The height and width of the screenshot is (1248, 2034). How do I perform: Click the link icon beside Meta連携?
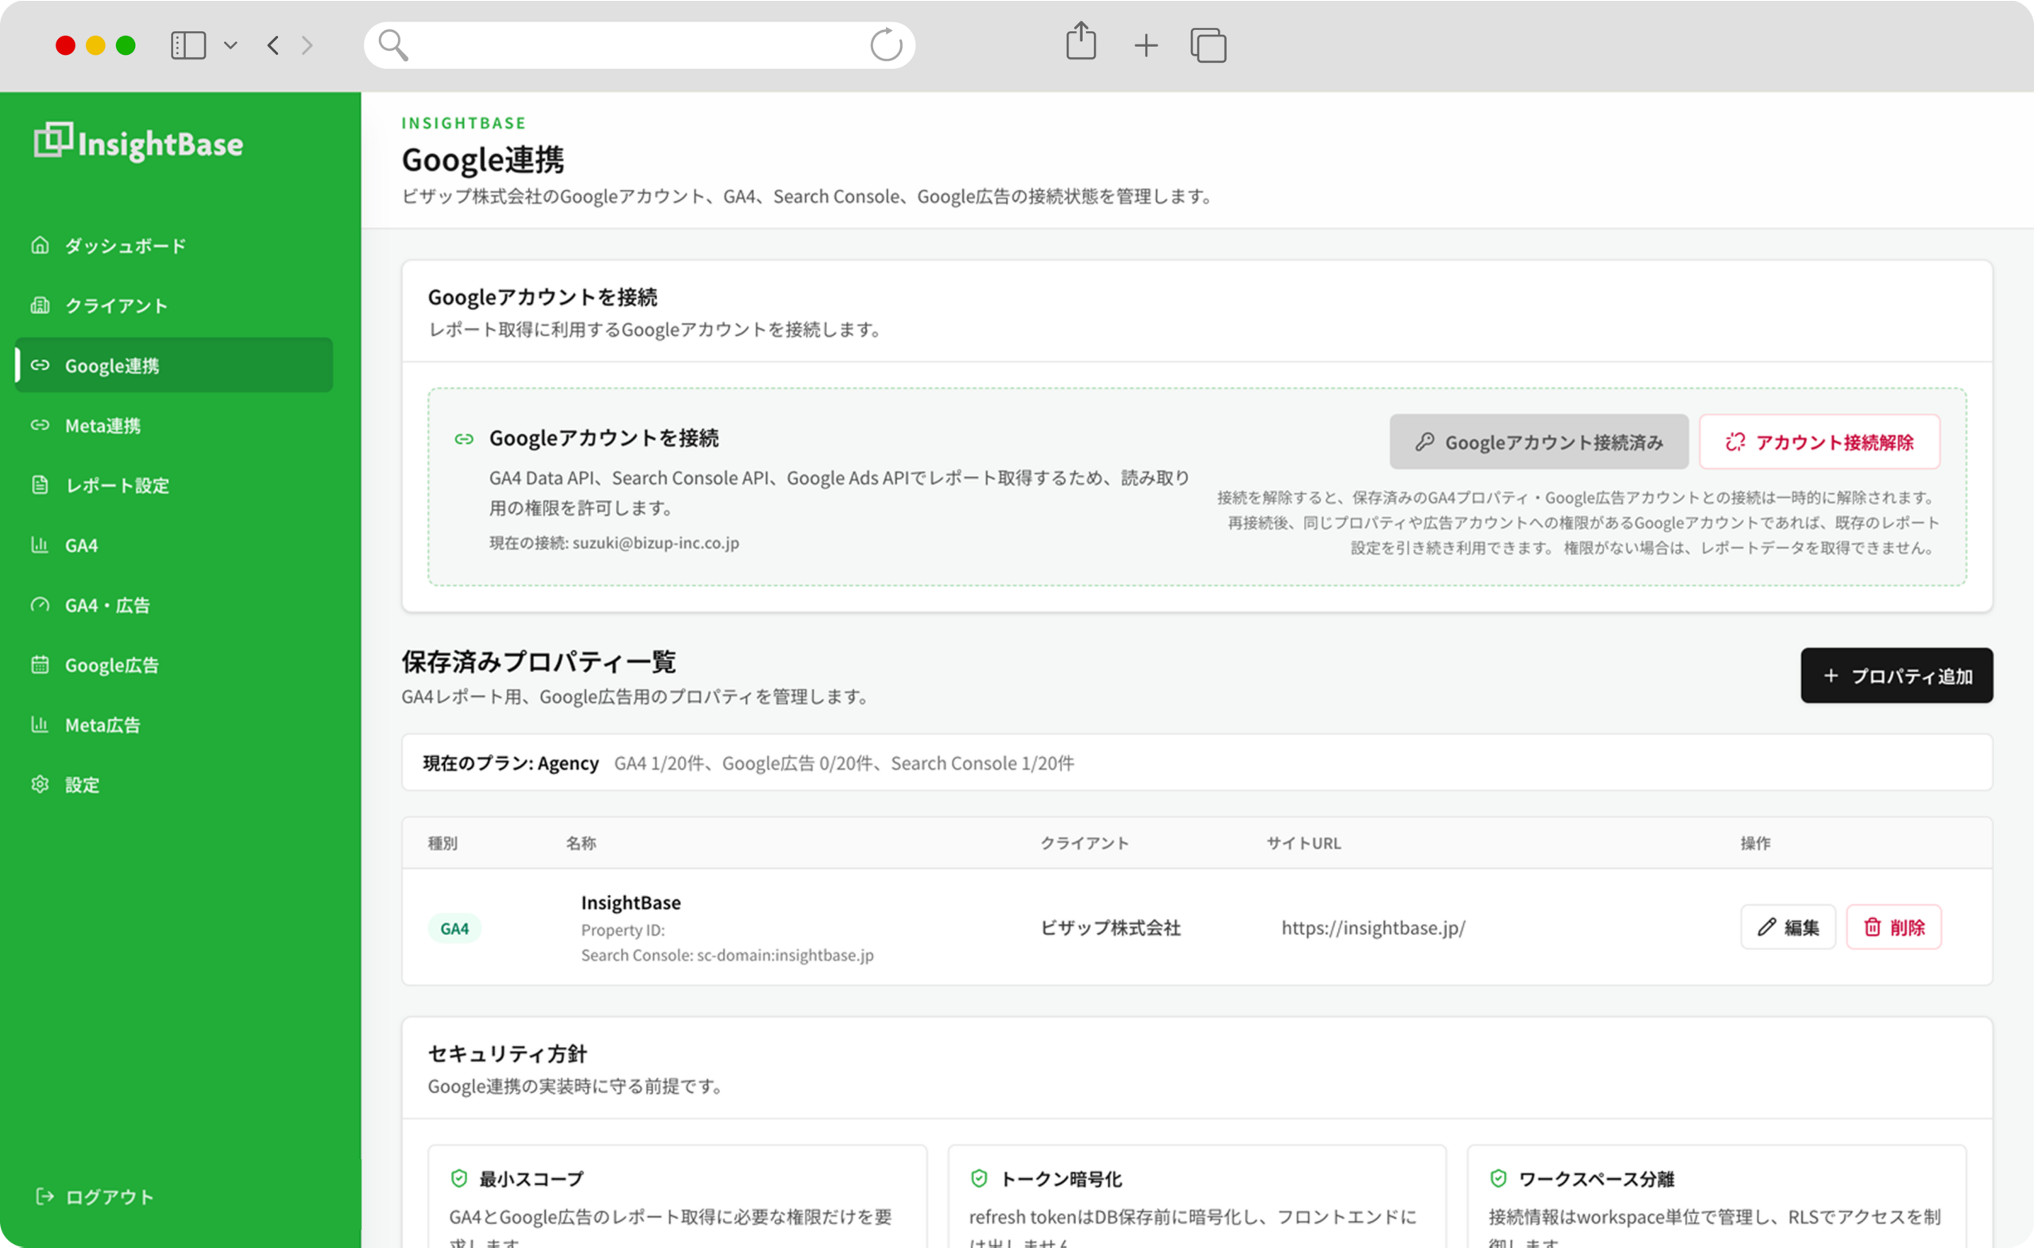40,425
